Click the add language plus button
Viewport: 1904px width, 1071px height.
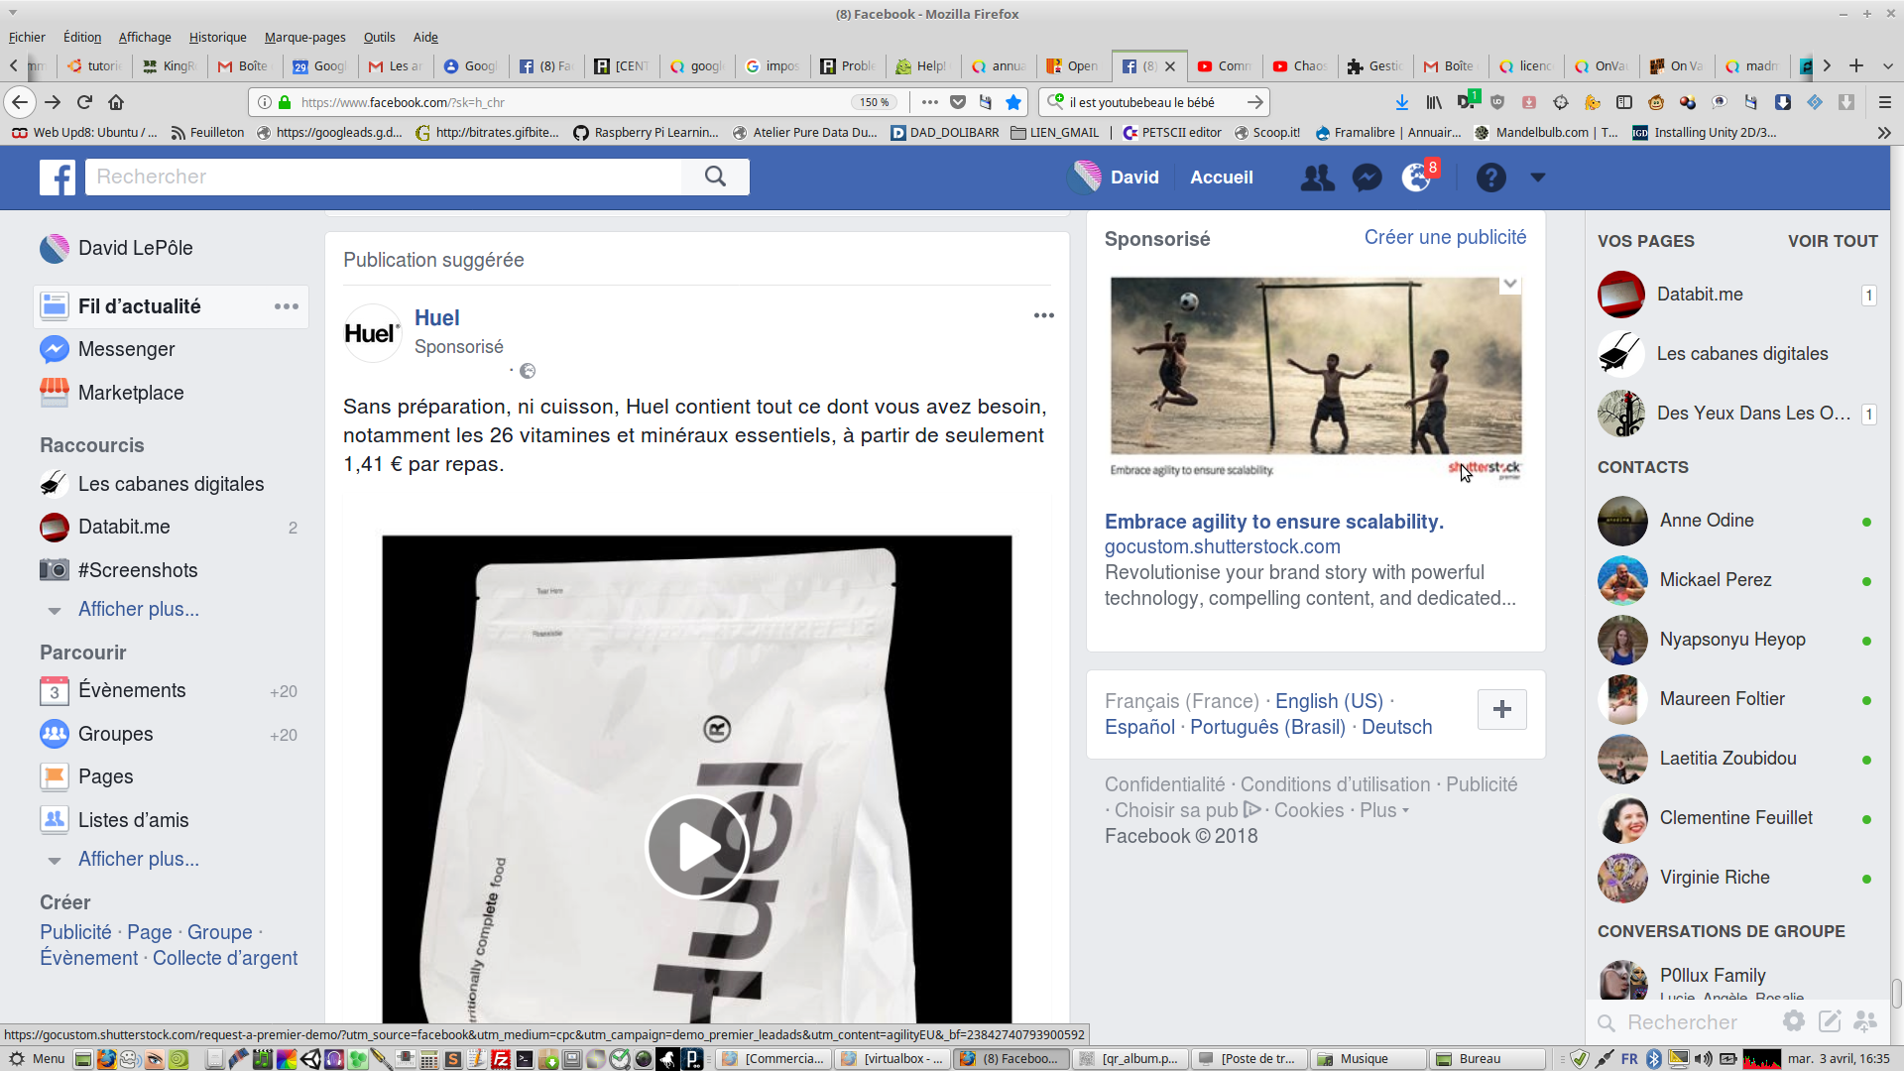1501,709
